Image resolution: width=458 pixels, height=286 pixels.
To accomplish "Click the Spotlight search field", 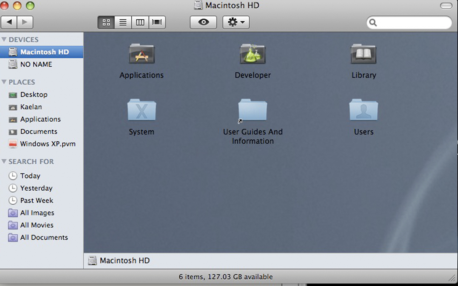I will point(409,23).
